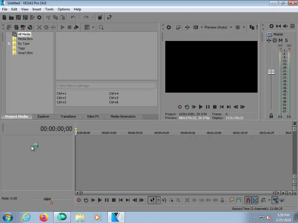Click the Master volume fader handle

pyautogui.click(x=271, y=72)
